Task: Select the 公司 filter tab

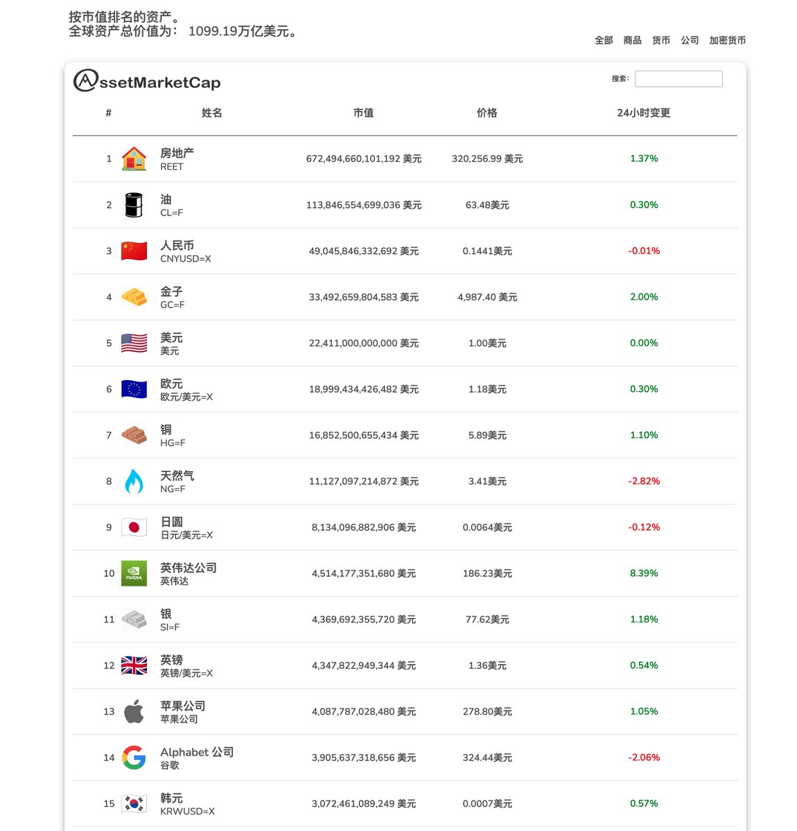Action: pyautogui.click(x=690, y=40)
